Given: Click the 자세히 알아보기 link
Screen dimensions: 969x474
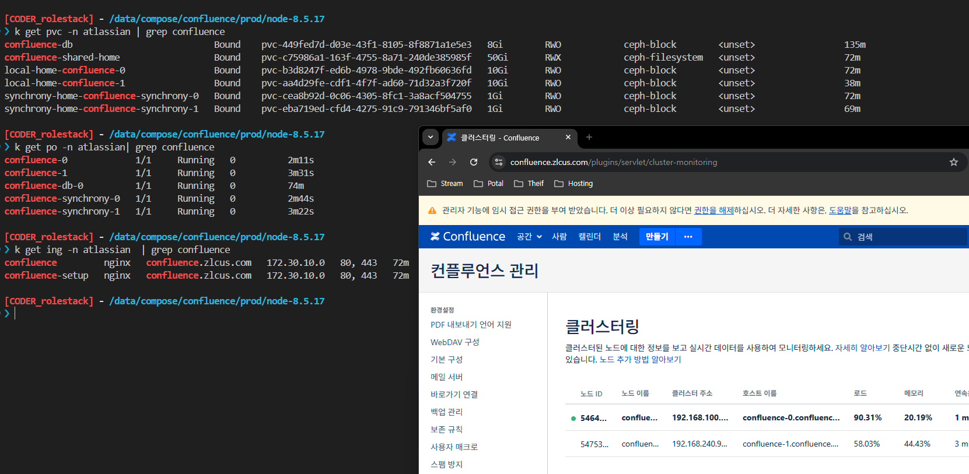Looking at the screenshot, I should 862,348.
